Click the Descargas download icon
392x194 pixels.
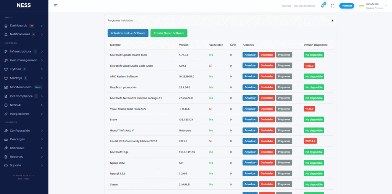click(6, 140)
